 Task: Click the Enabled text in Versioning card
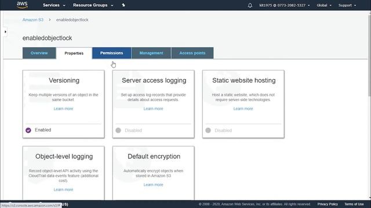click(43, 130)
